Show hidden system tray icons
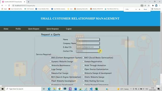 [131, 89]
